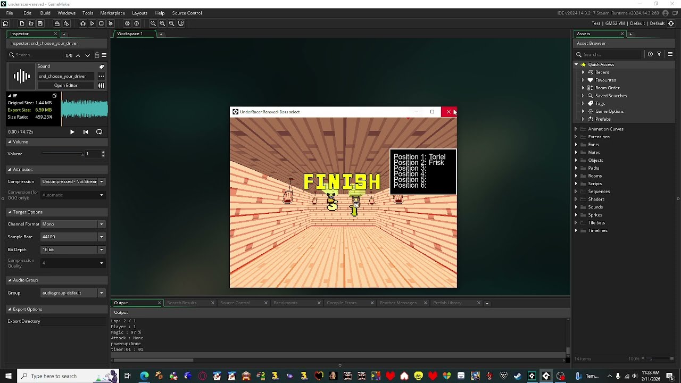Open the account profile icon in the title bar
681x383 pixels.
pyautogui.click(x=666, y=13)
